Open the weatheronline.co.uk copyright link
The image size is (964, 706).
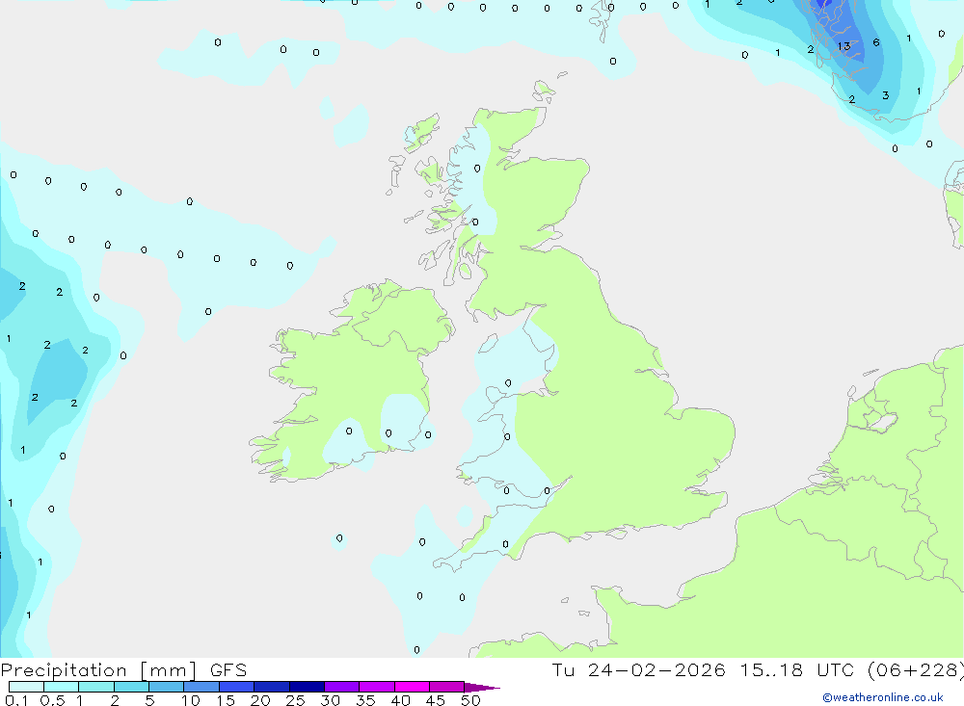click(x=882, y=697)
